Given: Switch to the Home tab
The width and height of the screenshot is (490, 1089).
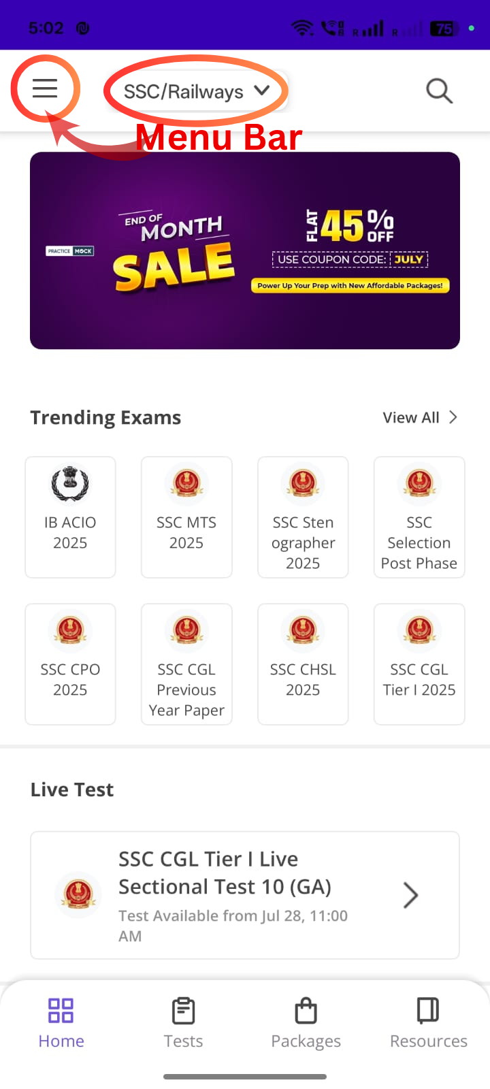Looking at the screenshot, I should click(61, 1022).
